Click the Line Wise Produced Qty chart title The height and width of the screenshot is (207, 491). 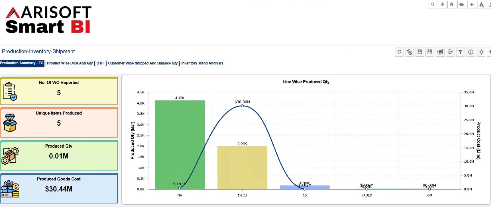(x=306, y=82)
